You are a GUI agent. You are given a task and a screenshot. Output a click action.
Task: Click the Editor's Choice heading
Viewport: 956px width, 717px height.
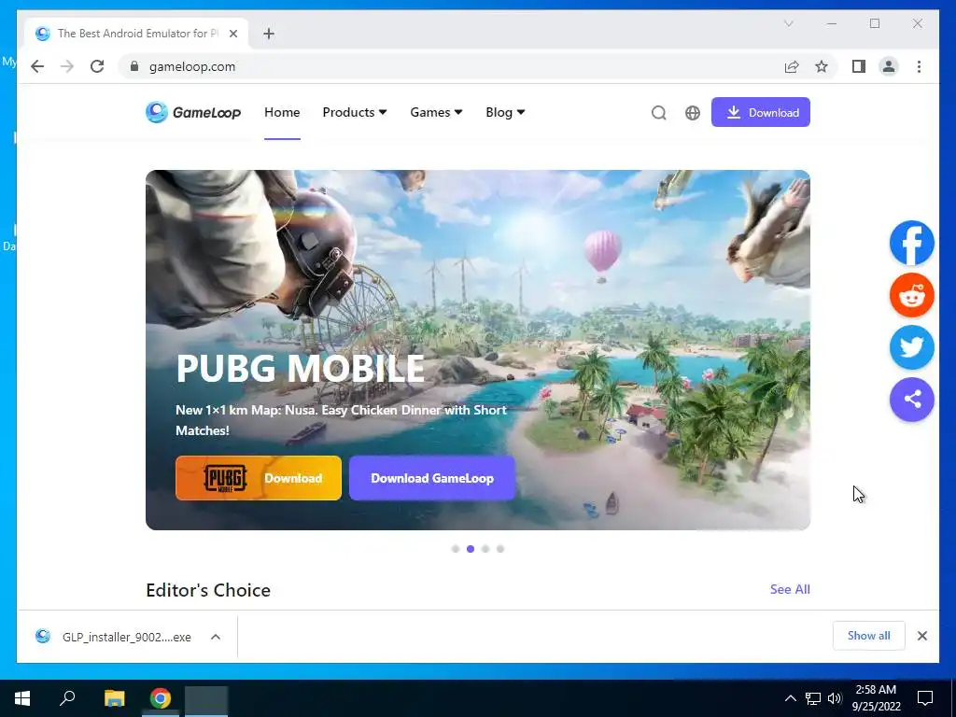pos(208,590)
